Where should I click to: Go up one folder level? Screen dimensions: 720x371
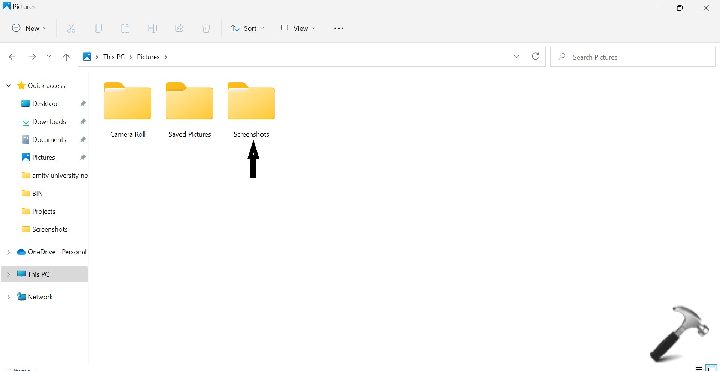click(x=66, y=57)
